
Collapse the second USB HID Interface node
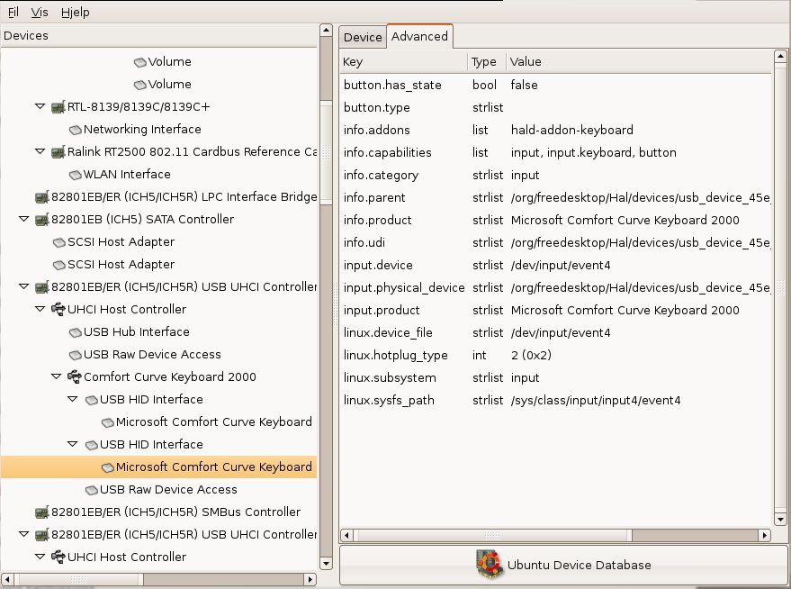pos(72,444)
